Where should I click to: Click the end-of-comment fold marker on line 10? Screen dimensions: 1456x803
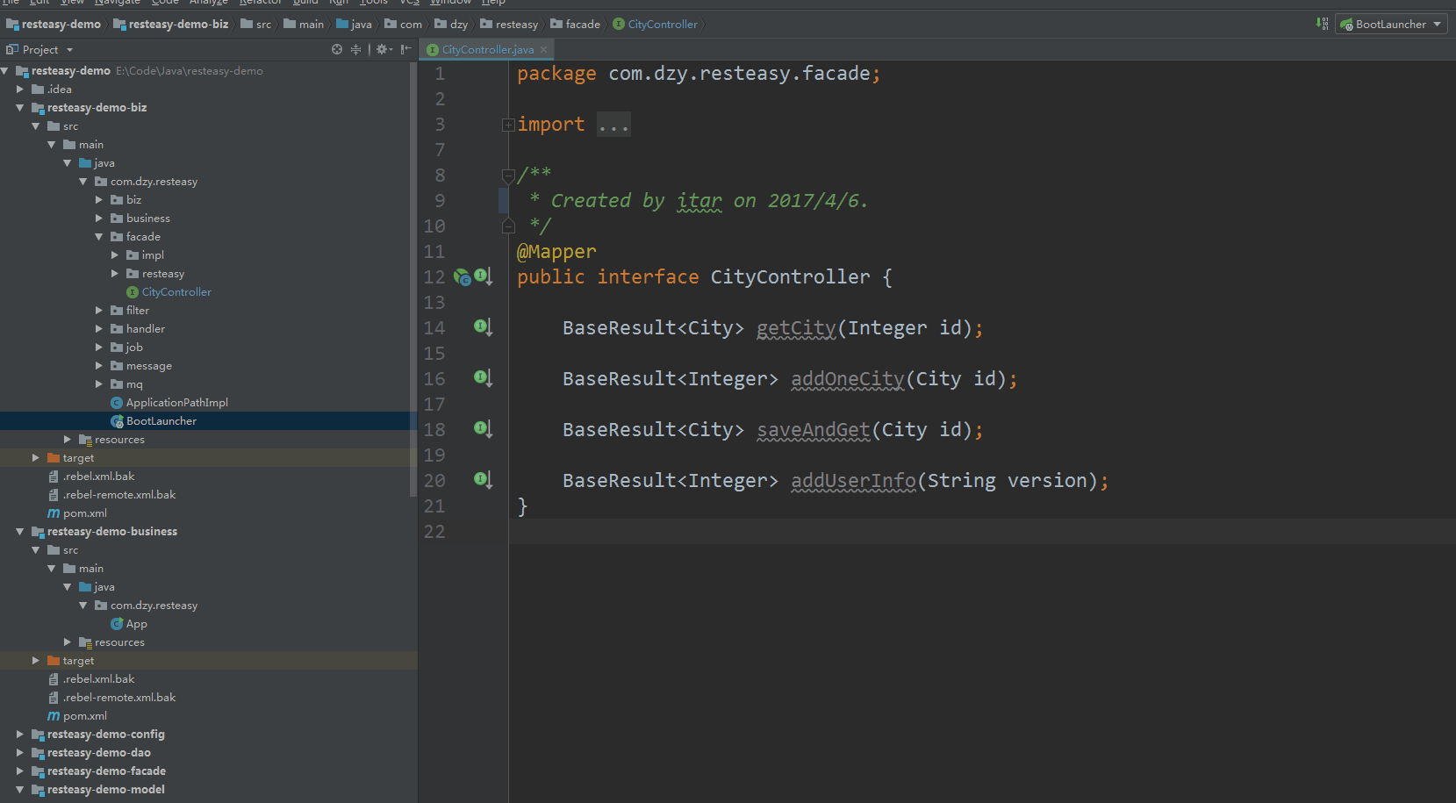click(x=507, y=226)
